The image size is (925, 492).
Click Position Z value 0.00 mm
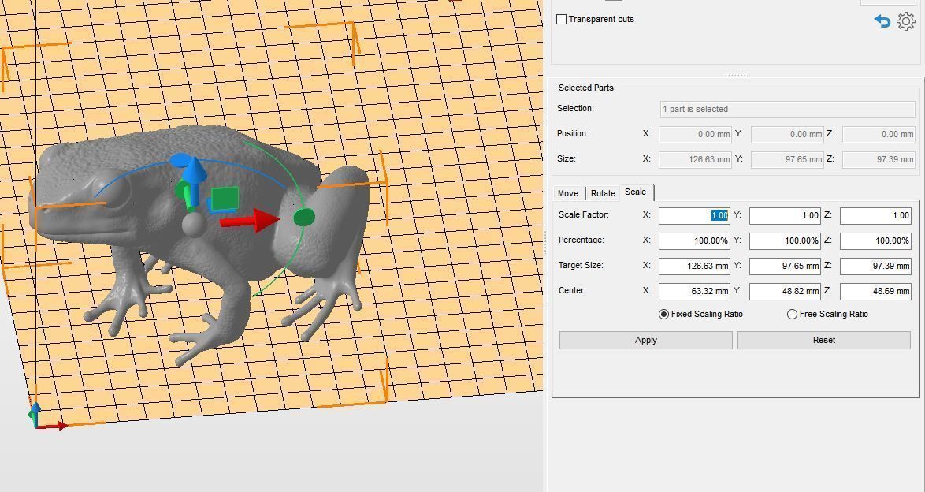pos(879,135)
